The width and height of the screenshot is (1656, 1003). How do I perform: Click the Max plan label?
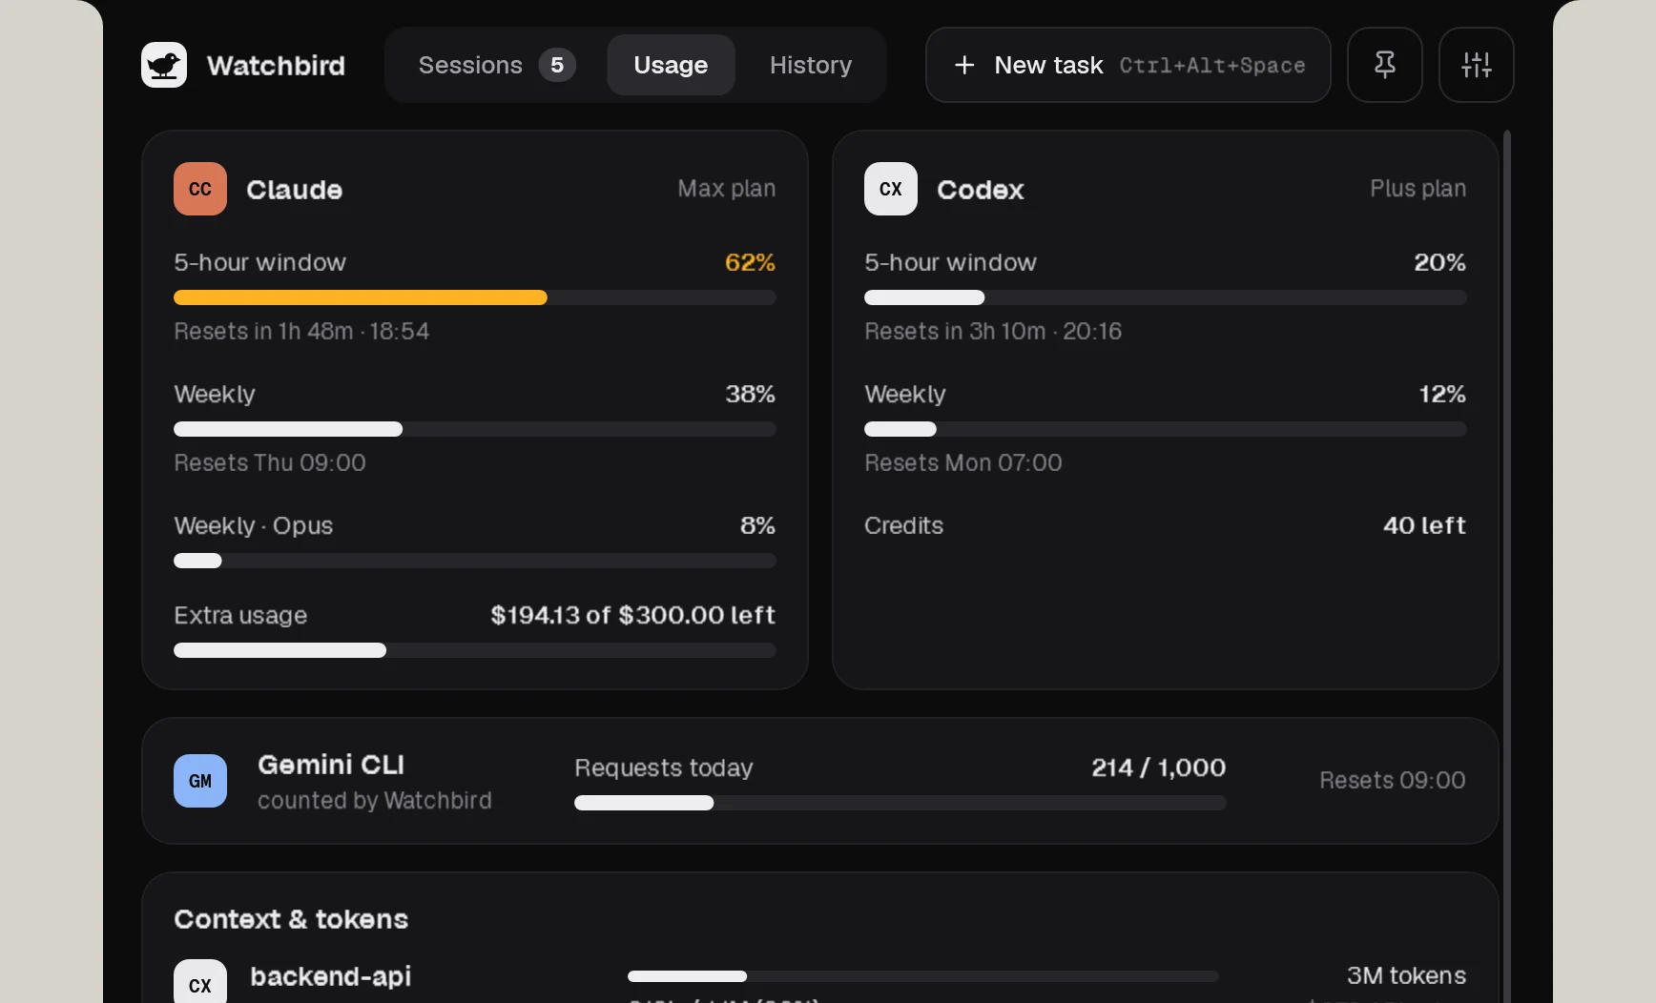point(727,189)
